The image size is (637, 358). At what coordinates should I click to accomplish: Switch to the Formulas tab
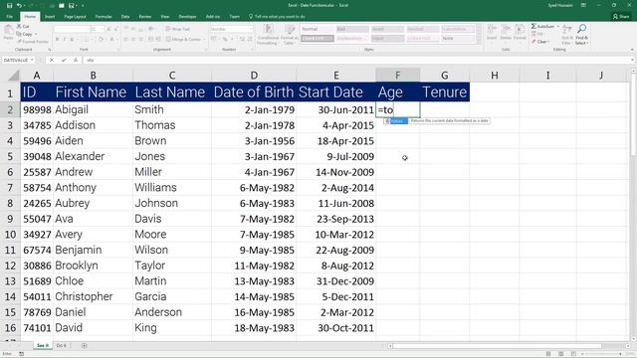[x=104, y=17]
